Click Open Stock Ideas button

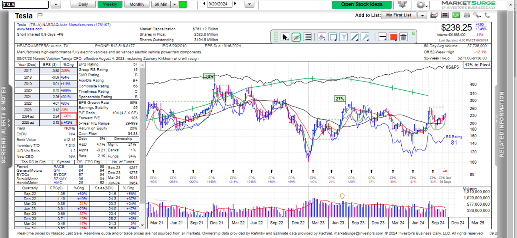tap(362, 5)
